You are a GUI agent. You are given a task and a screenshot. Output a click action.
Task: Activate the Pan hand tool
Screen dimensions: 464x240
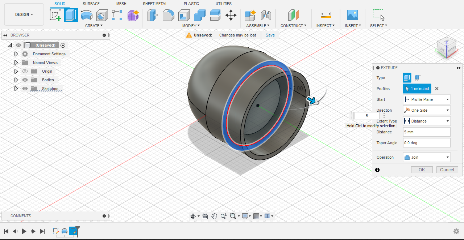tap(214, 216)
